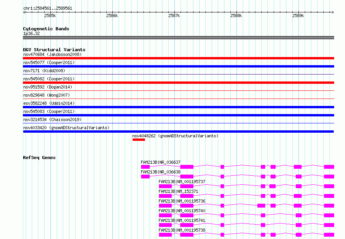Click first exon of FAM213B|NR_036637
The width and height of the screenshot is (345, 239).
click(145, 167)
